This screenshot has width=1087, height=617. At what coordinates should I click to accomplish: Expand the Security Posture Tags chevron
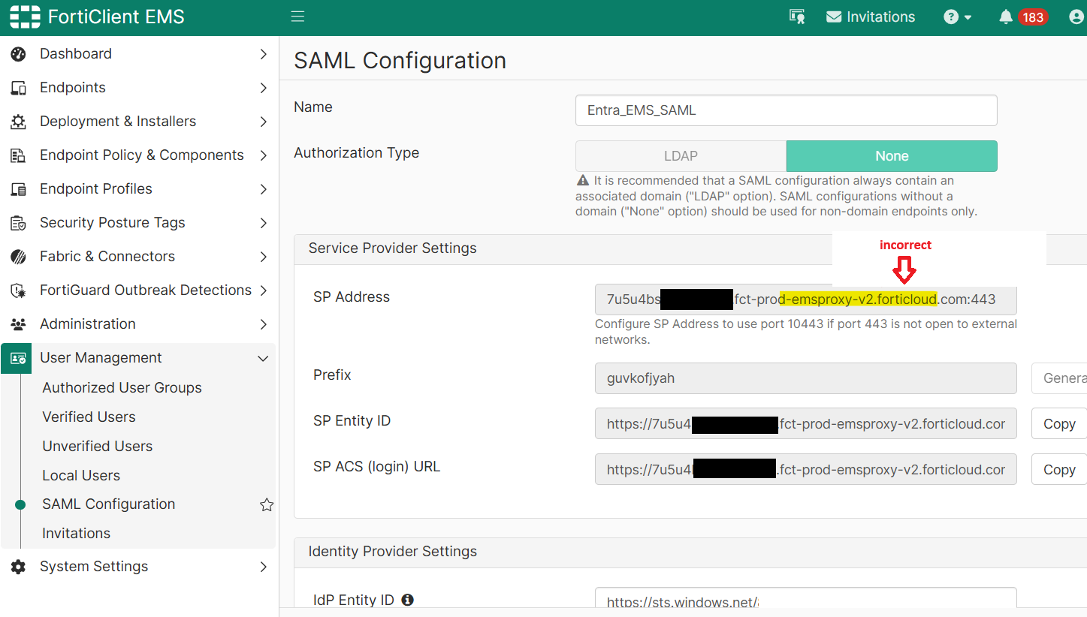point(263,223)
